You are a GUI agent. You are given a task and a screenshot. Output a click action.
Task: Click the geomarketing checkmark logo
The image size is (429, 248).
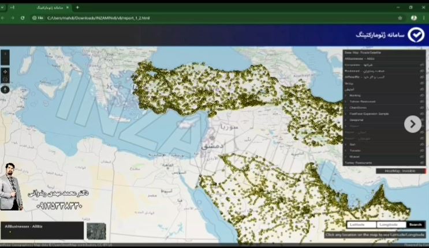415,35
